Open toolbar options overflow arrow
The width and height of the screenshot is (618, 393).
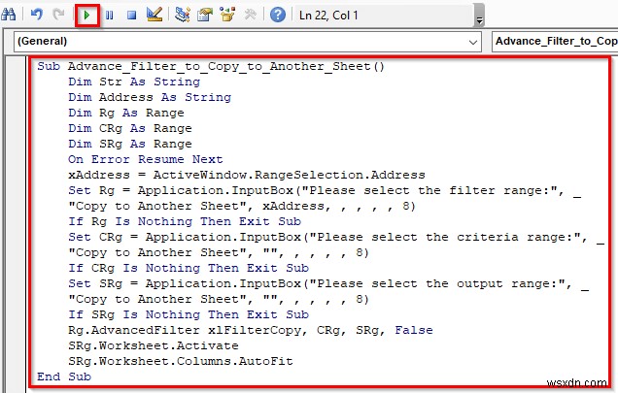(479, 19)
